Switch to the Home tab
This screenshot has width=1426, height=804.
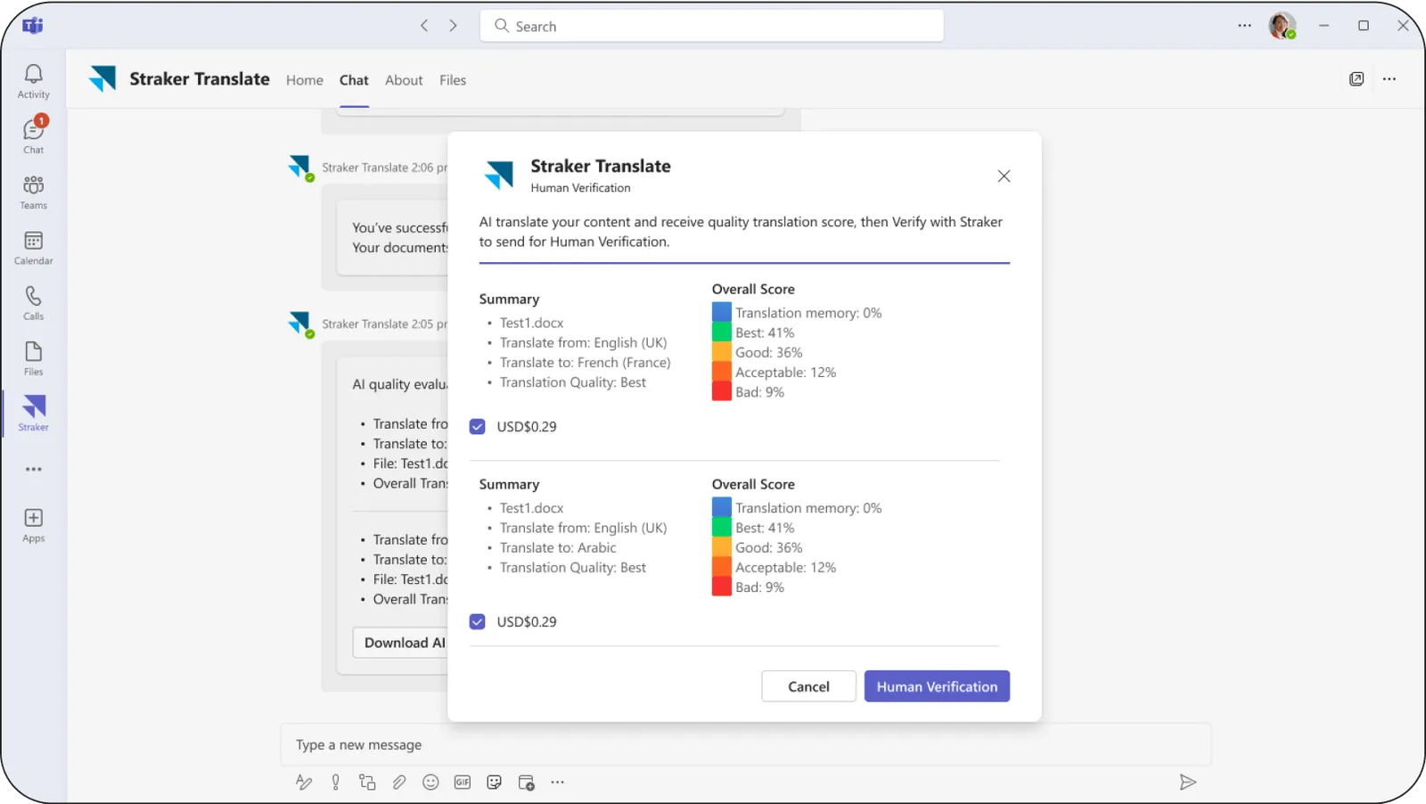[x=305, y=80]
